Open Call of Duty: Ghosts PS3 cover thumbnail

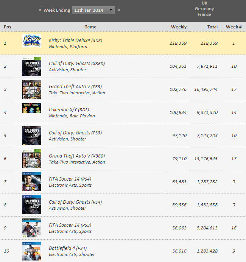coord(32,136)
